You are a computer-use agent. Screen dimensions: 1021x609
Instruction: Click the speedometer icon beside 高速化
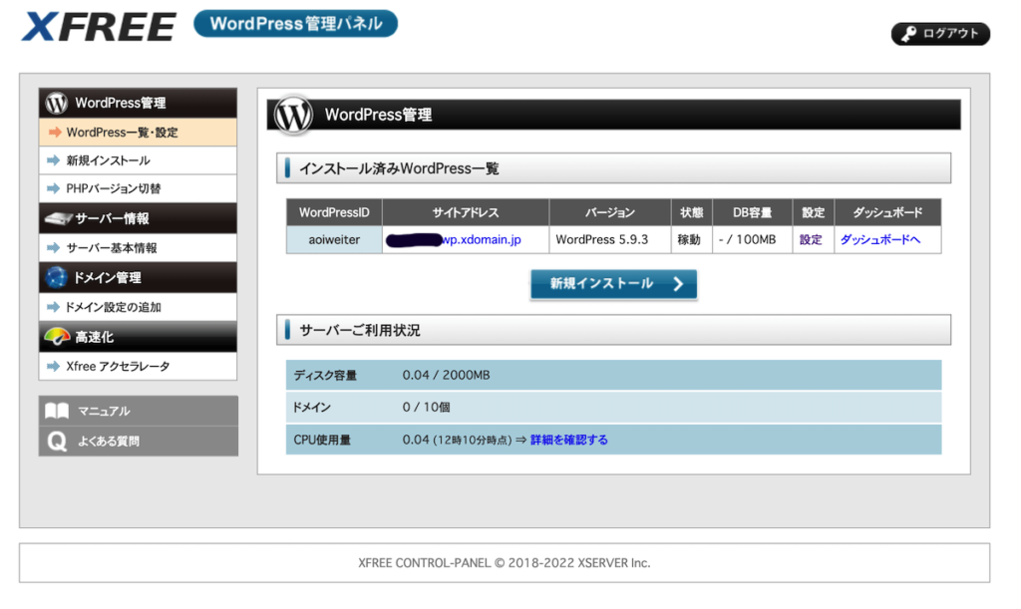click(x=57, y=336)
